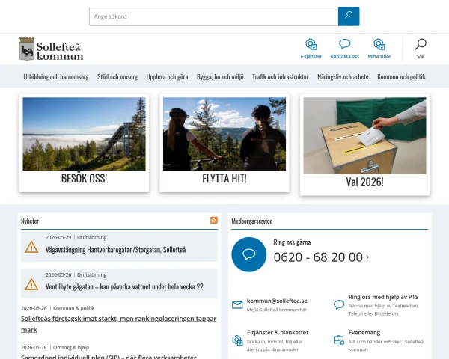
Task: Open the FLYTTA HIT! card title
Action: 224,179
